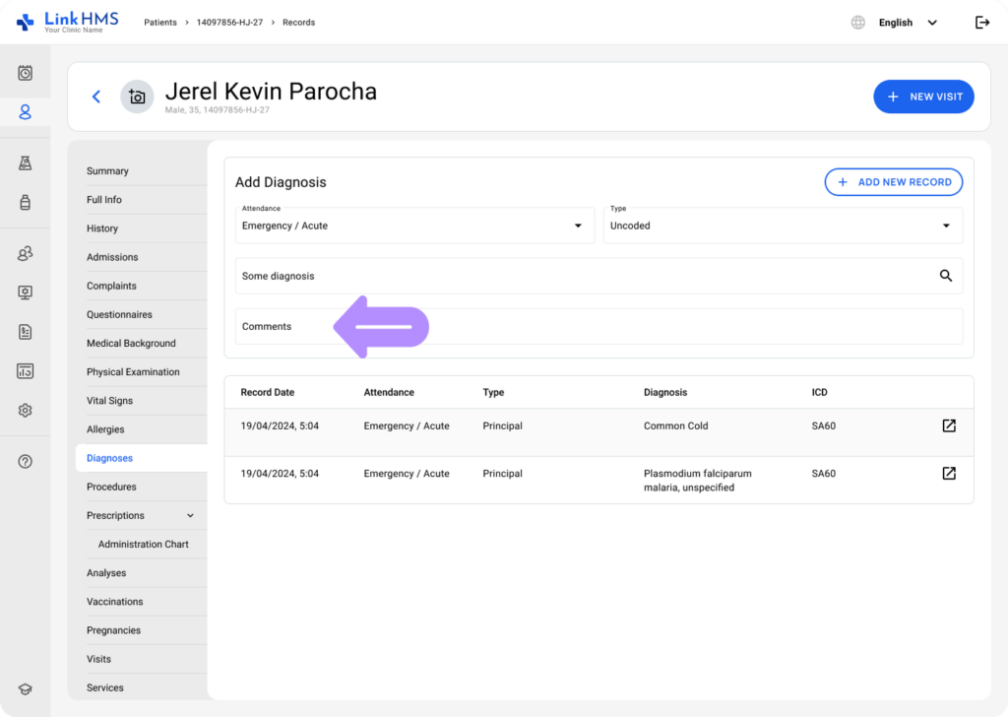1008x717 pixels.
Task: Click the NEW VISIT button
Action: [x=923, y=97]
